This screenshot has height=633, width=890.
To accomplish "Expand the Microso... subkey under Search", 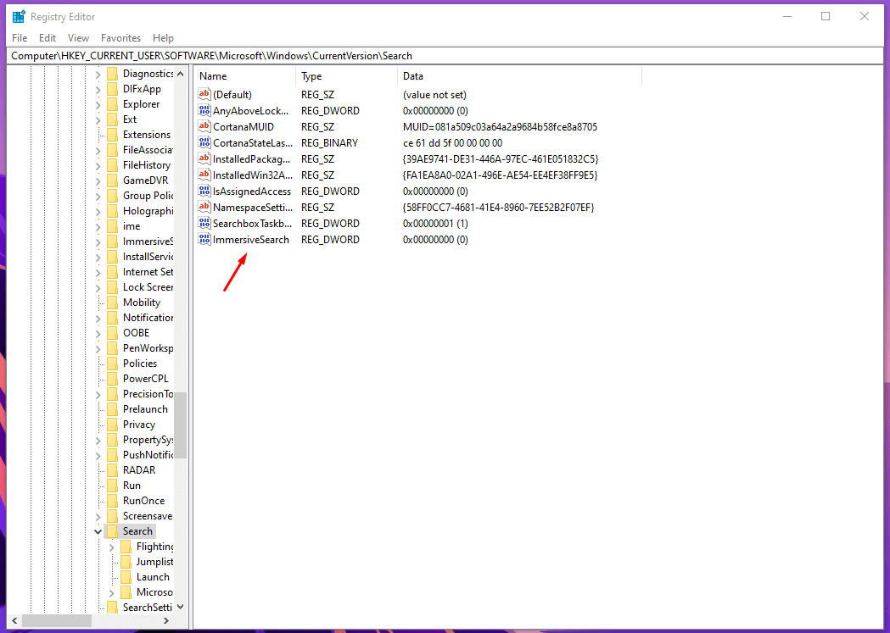I will (x=111, y=592).
